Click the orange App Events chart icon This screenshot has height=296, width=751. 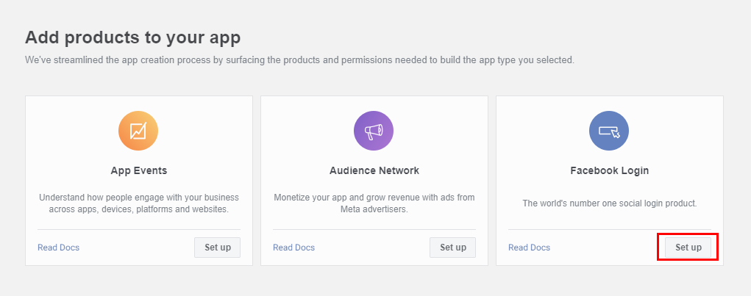138,131
